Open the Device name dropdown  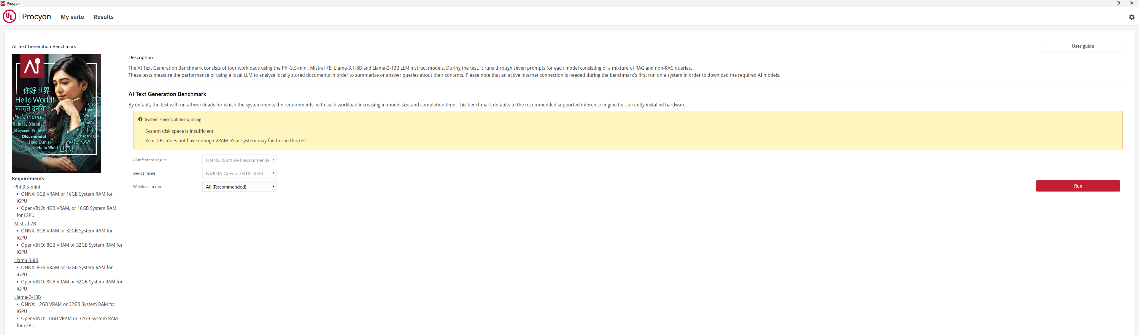pos(239,173)
